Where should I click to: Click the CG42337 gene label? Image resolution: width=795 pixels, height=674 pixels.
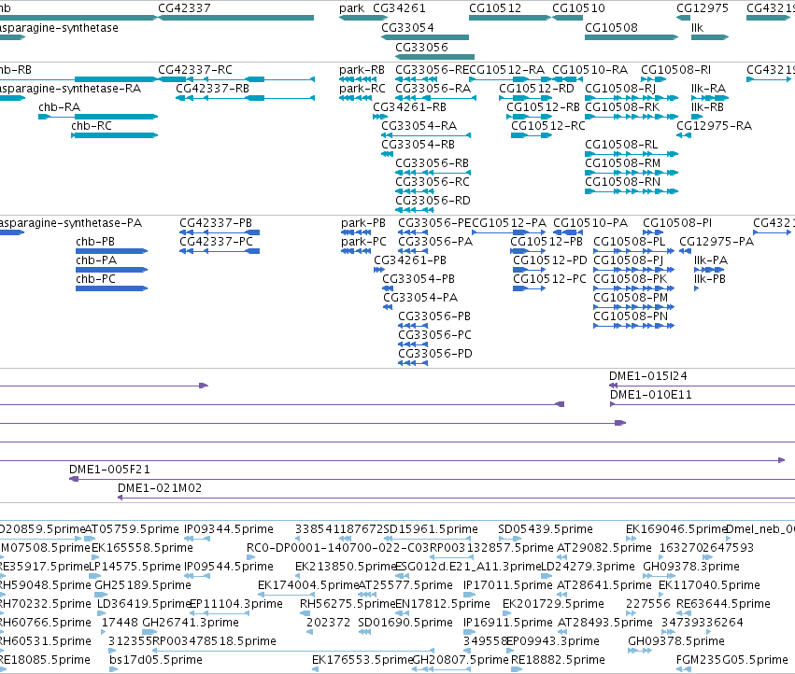[x=184, y=8]
